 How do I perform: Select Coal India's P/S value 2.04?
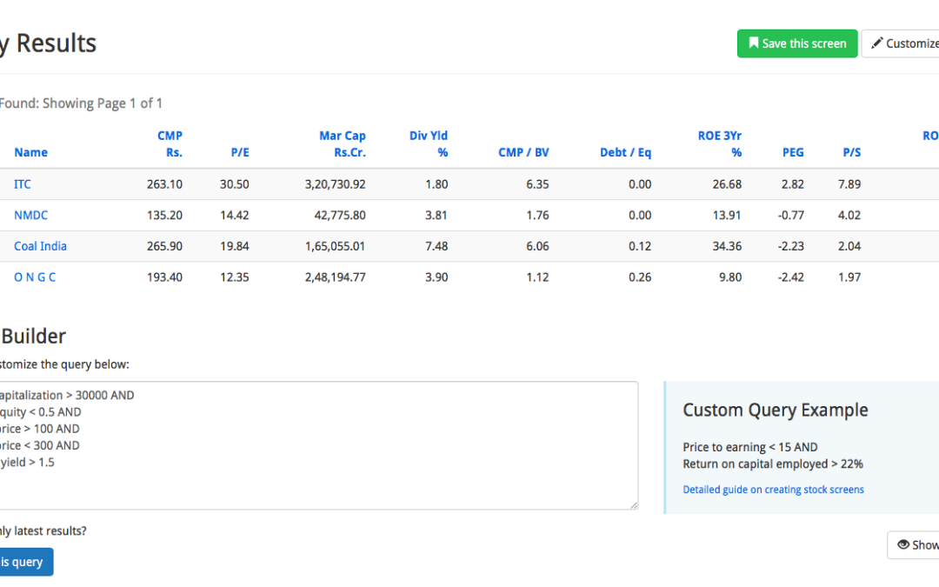tap(849, 246)
